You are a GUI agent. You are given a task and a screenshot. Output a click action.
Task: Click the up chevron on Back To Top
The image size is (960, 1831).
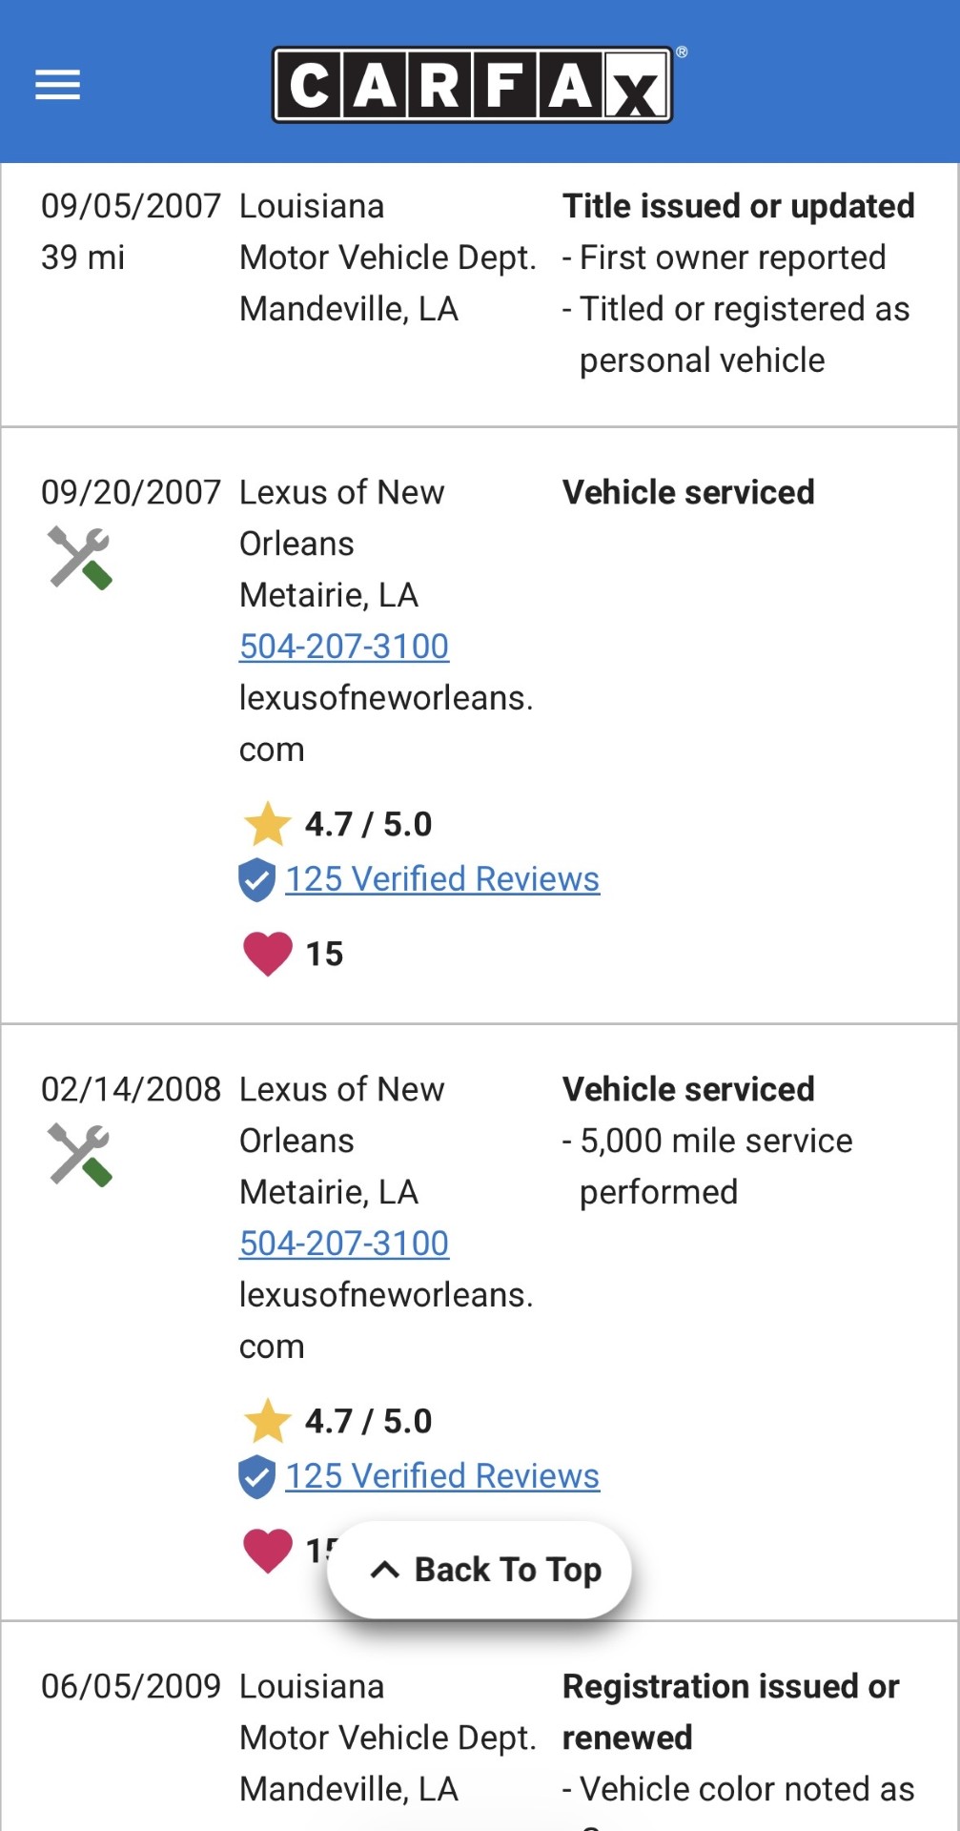coord(384,1570)
